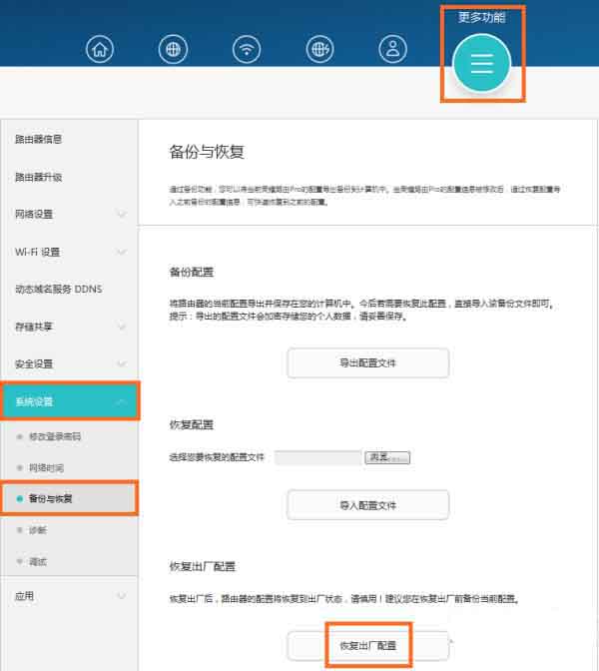Open the Internet globe icon

(x=173, y=49)
